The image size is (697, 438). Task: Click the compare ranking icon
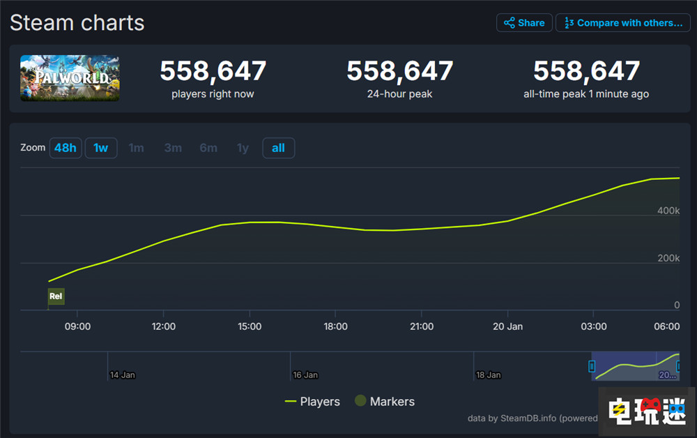[569, 23]
